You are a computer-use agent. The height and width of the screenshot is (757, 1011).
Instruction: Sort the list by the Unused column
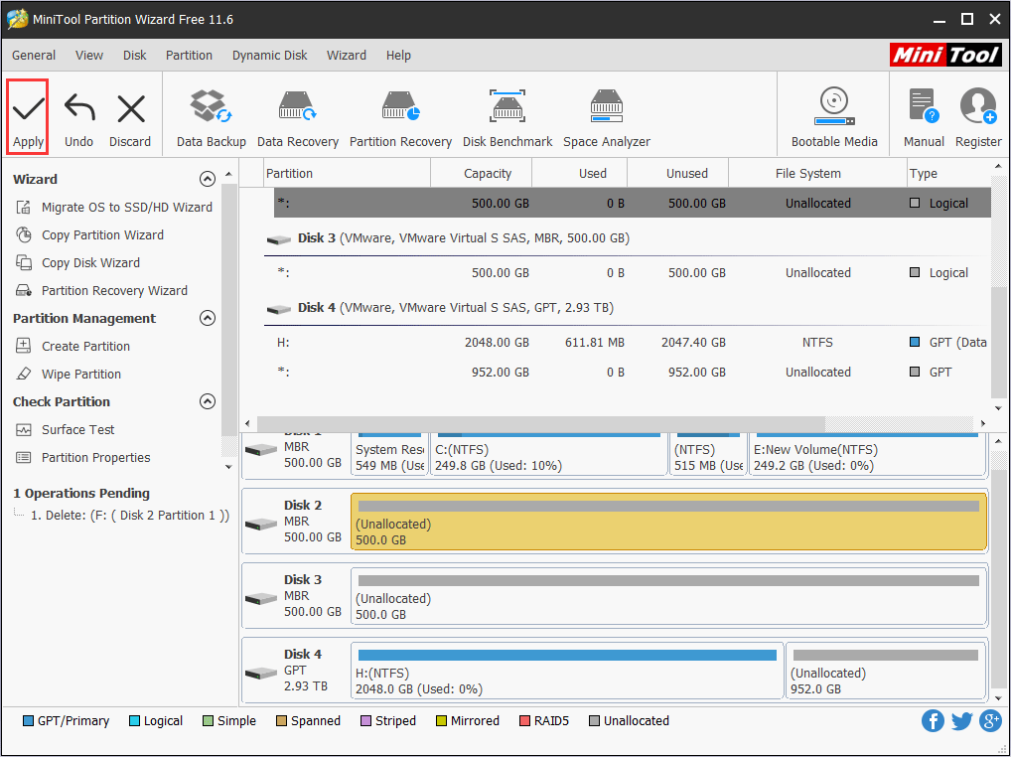[677, 174]
